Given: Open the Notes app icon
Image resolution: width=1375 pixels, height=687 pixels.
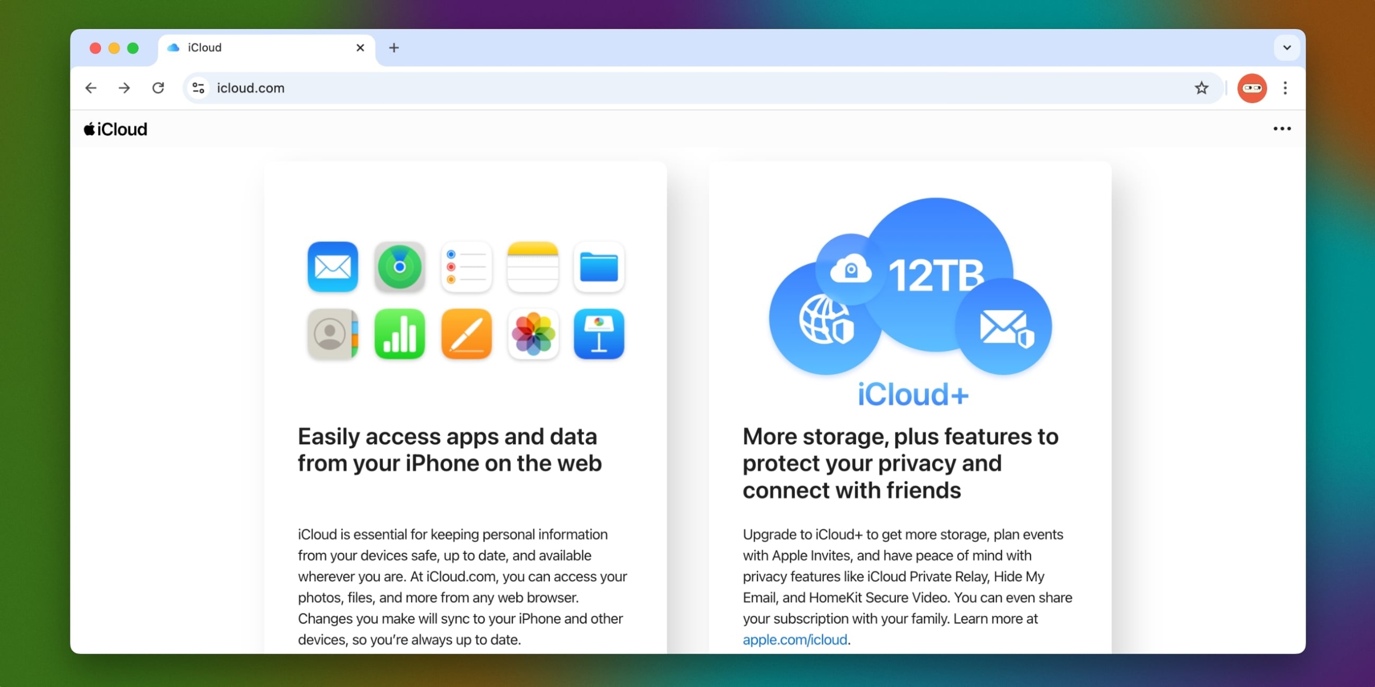Looking at the screenshot, I should (x=533, y=267).
